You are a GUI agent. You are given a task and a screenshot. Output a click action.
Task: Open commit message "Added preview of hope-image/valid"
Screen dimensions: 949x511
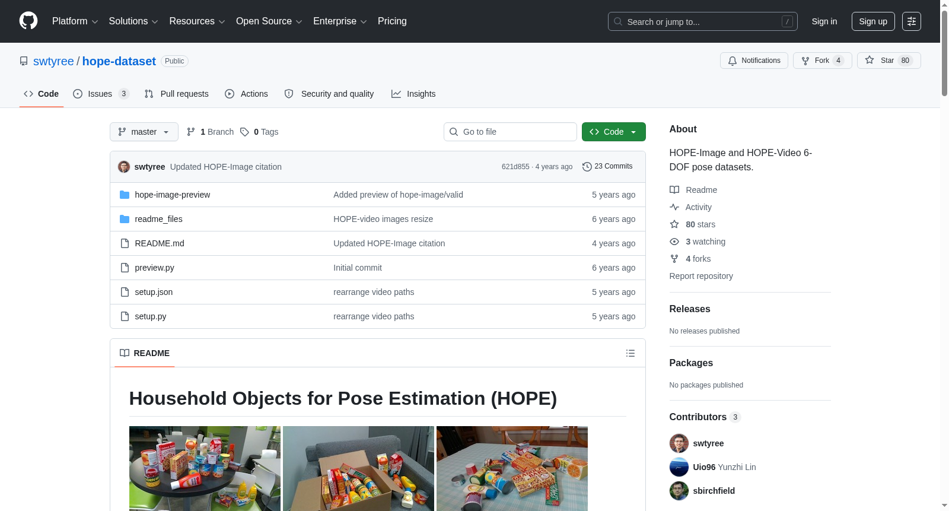point(398,195)
